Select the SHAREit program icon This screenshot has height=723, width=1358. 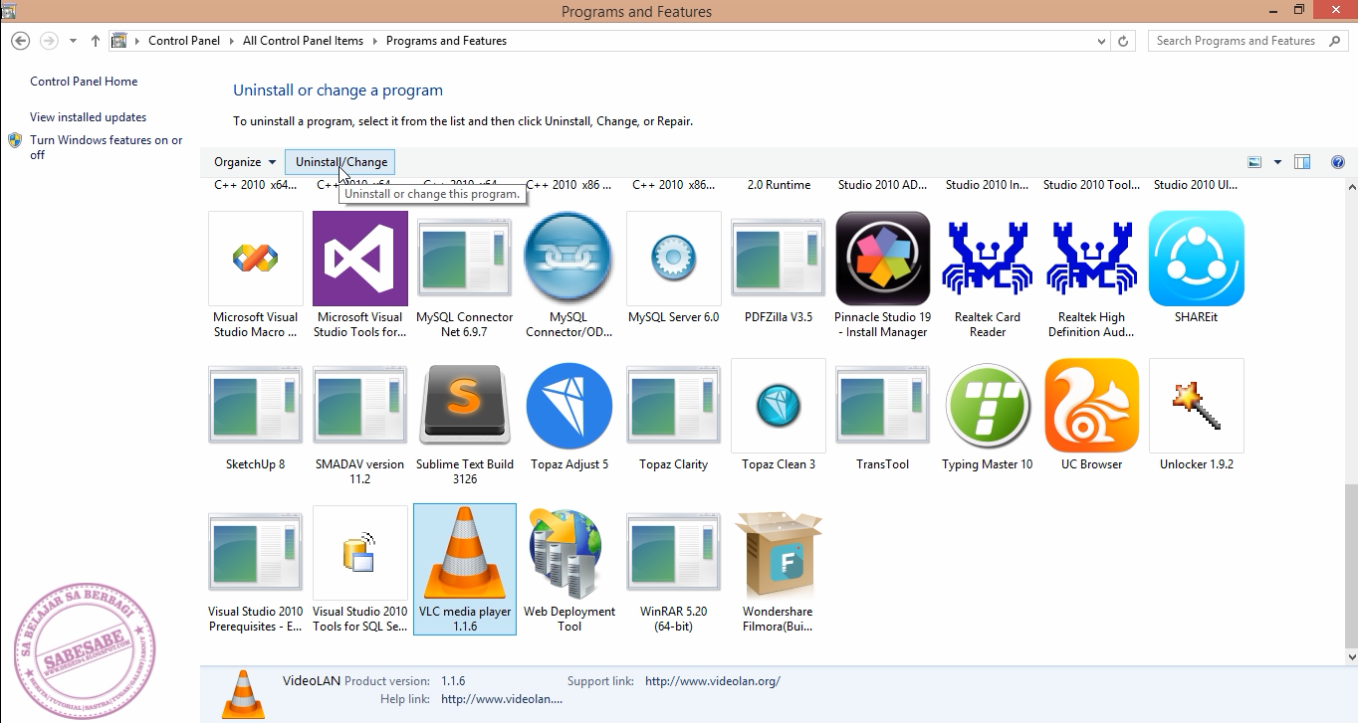[x=1197, y=259]
